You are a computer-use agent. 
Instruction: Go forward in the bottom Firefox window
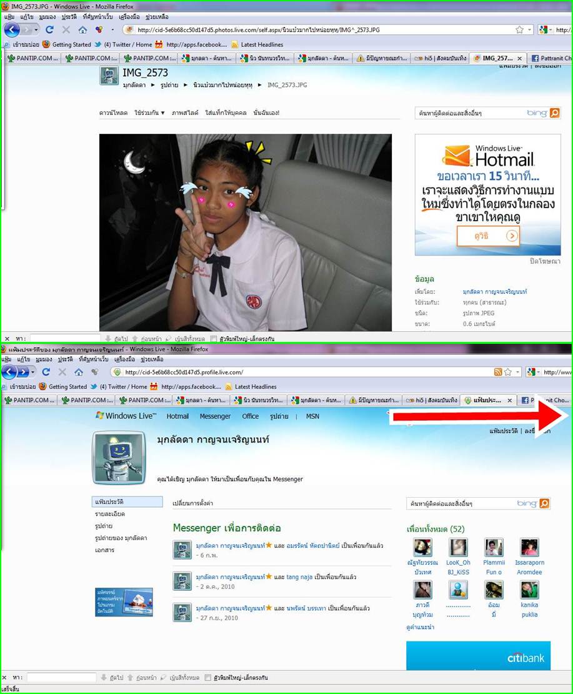point(24,372)
